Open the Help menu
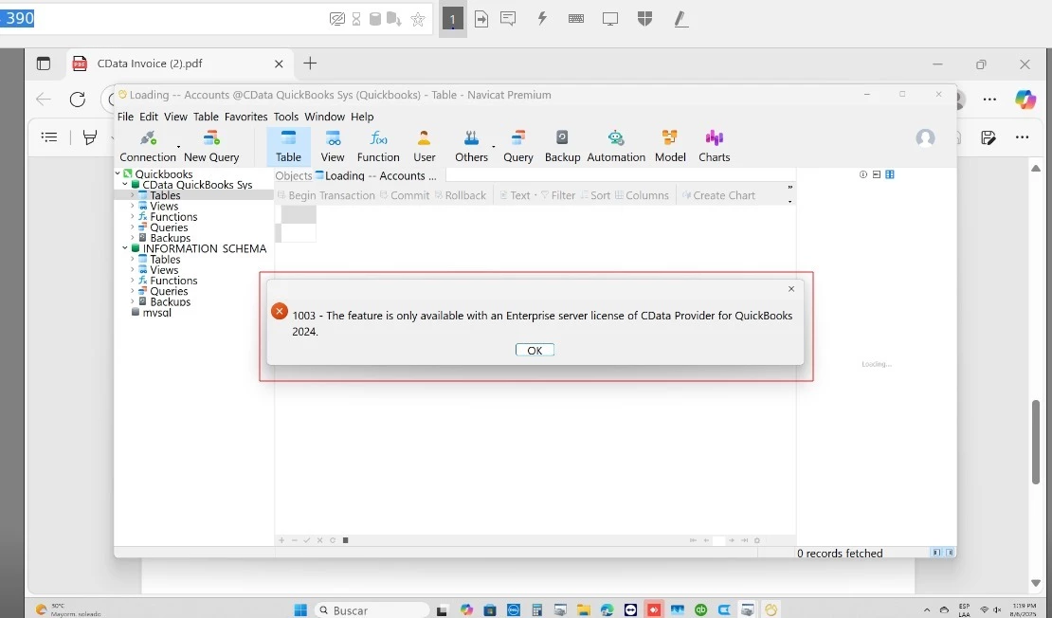This screenshot has width=1052, height=618. coord(362,117)
